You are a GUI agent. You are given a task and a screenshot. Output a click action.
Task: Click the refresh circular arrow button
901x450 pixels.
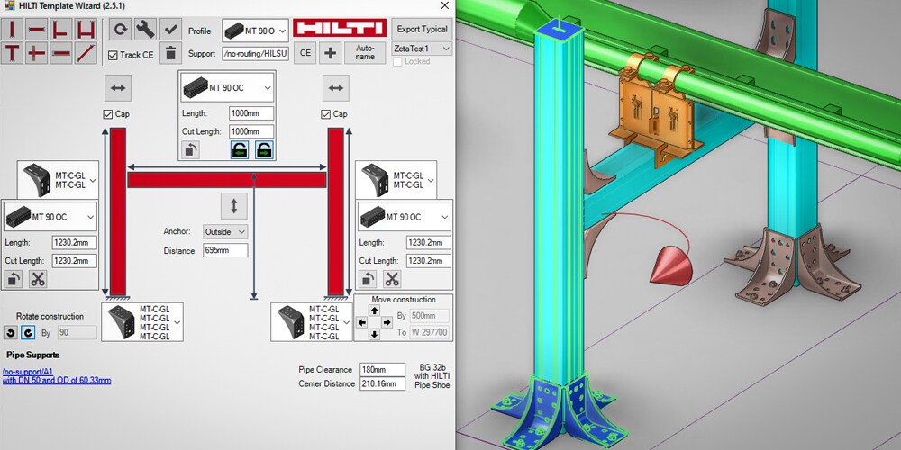pos(120,29)
